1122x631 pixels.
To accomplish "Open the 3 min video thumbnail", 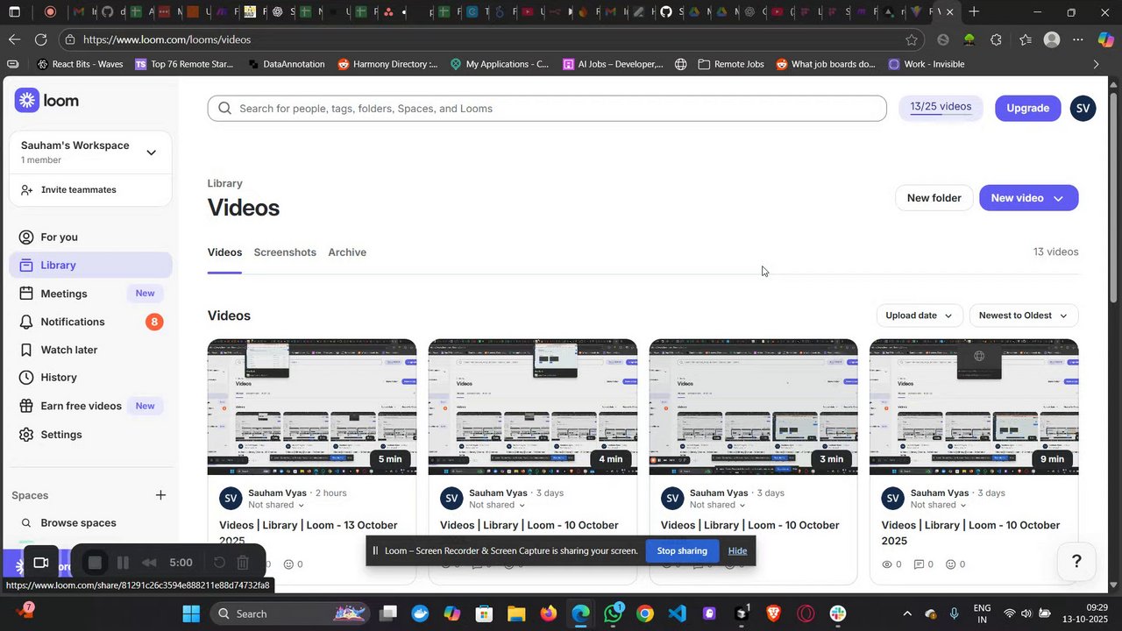I will point(754,407).
